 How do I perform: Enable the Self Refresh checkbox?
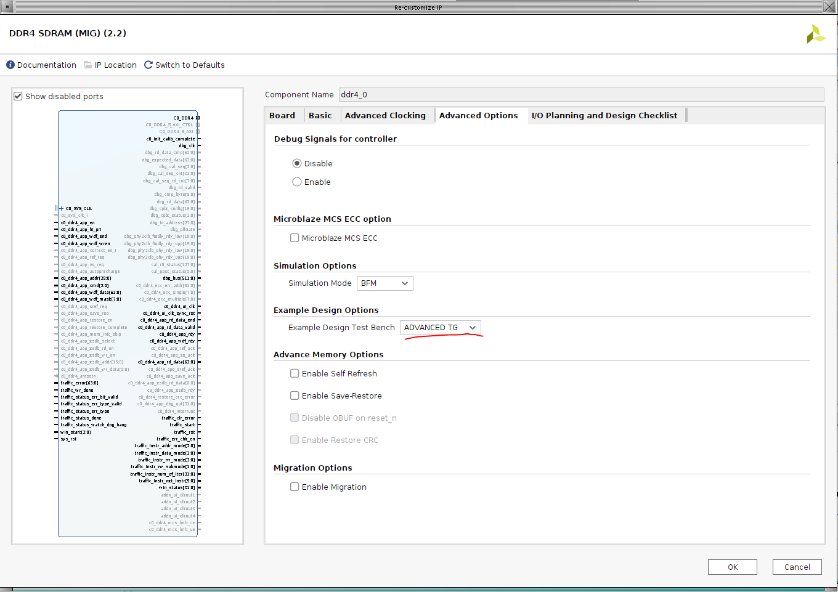point(295,373)
